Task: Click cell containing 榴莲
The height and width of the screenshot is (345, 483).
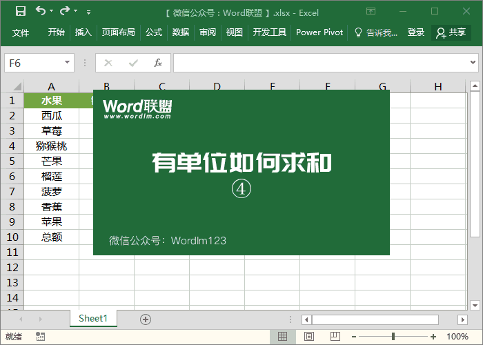Action: [52, 177]
